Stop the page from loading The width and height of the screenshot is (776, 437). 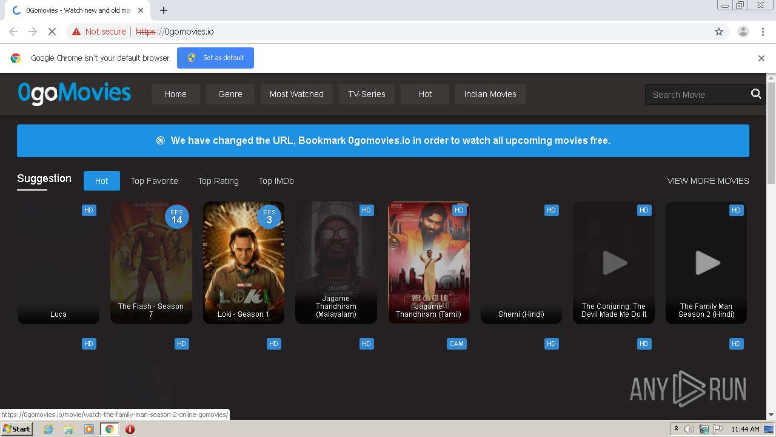pos(52,32)
